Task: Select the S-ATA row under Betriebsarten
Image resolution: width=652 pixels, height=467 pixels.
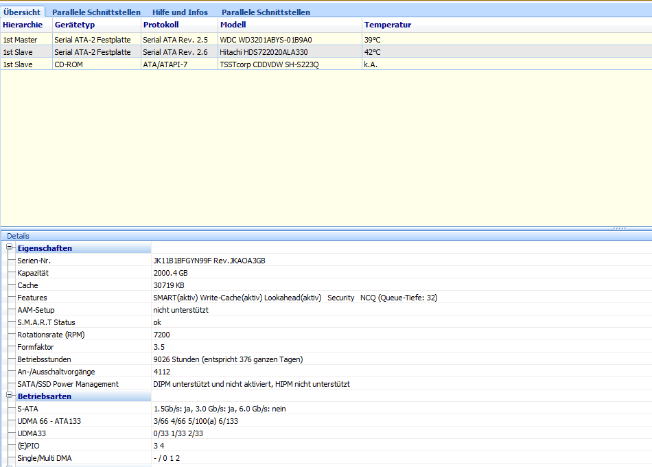Action: tap(27, 409)
